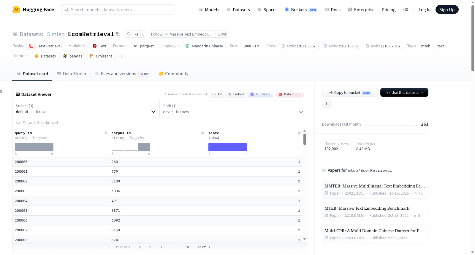Screen dimensions: 475x255
Task: Sort the score column
Action: [299, 133]
